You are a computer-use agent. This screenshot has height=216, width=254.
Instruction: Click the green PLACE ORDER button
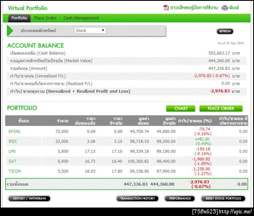[221, 108]
